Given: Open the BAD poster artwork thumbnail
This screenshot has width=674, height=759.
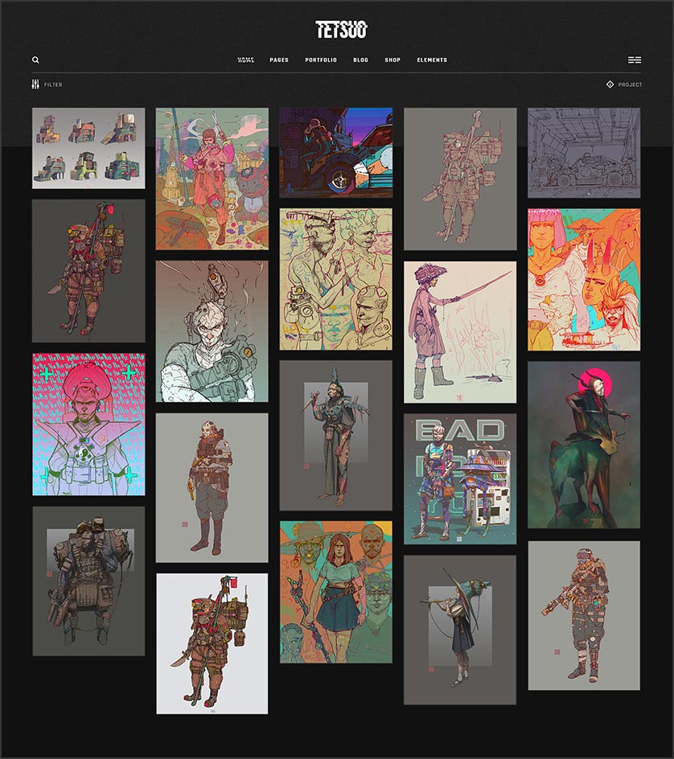Looking at the screenshot, I should [x=460, y=479].
